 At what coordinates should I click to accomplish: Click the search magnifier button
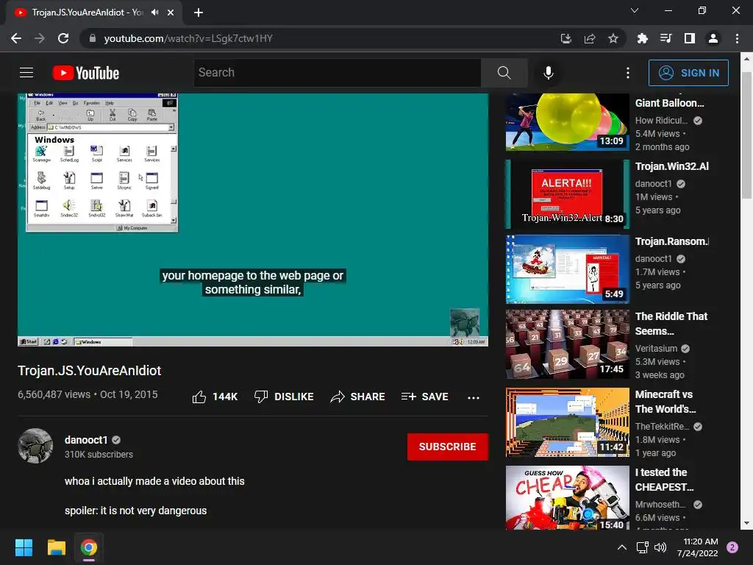click(504, 73)
